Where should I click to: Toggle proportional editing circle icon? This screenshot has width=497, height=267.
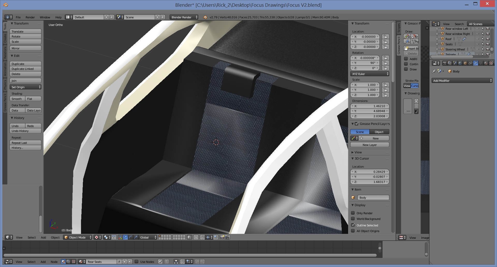click(196, 237)
